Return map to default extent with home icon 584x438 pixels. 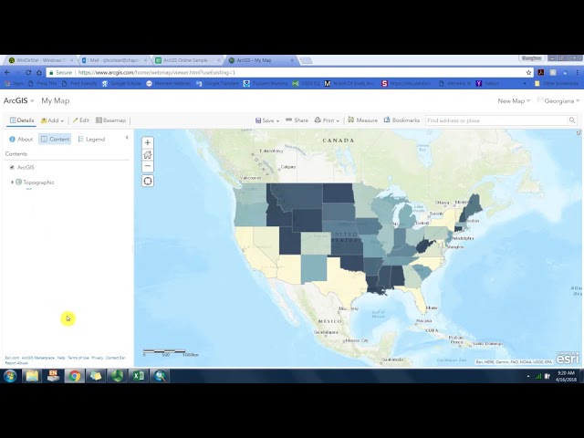click(148, 154)
